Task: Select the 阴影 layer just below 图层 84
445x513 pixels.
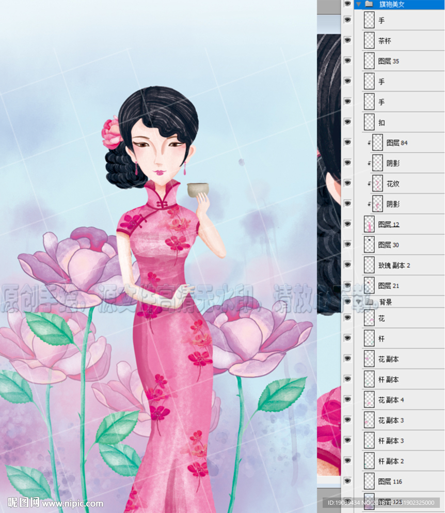Action: (x=393, y=163)
